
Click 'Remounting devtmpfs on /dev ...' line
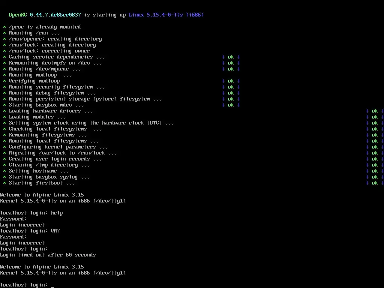[x=55, y=63]
